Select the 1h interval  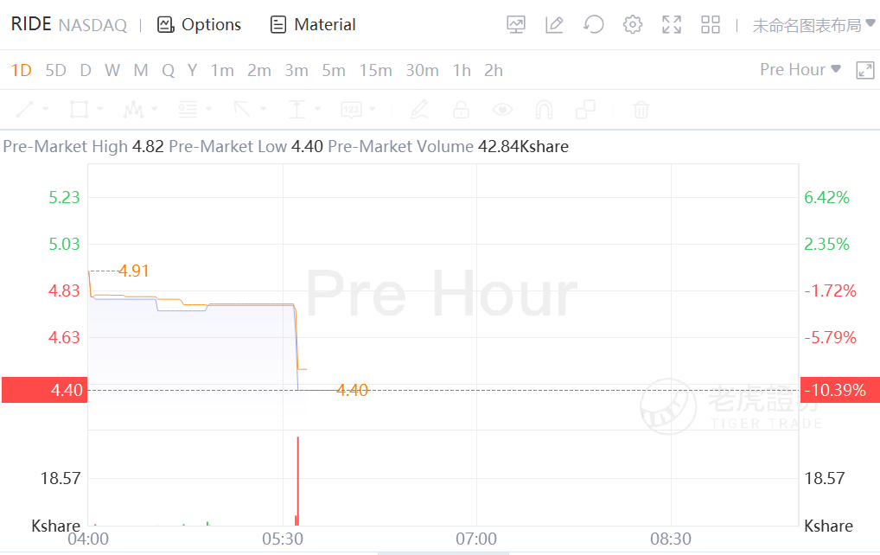pyautogui.click(x=462, y=70)
